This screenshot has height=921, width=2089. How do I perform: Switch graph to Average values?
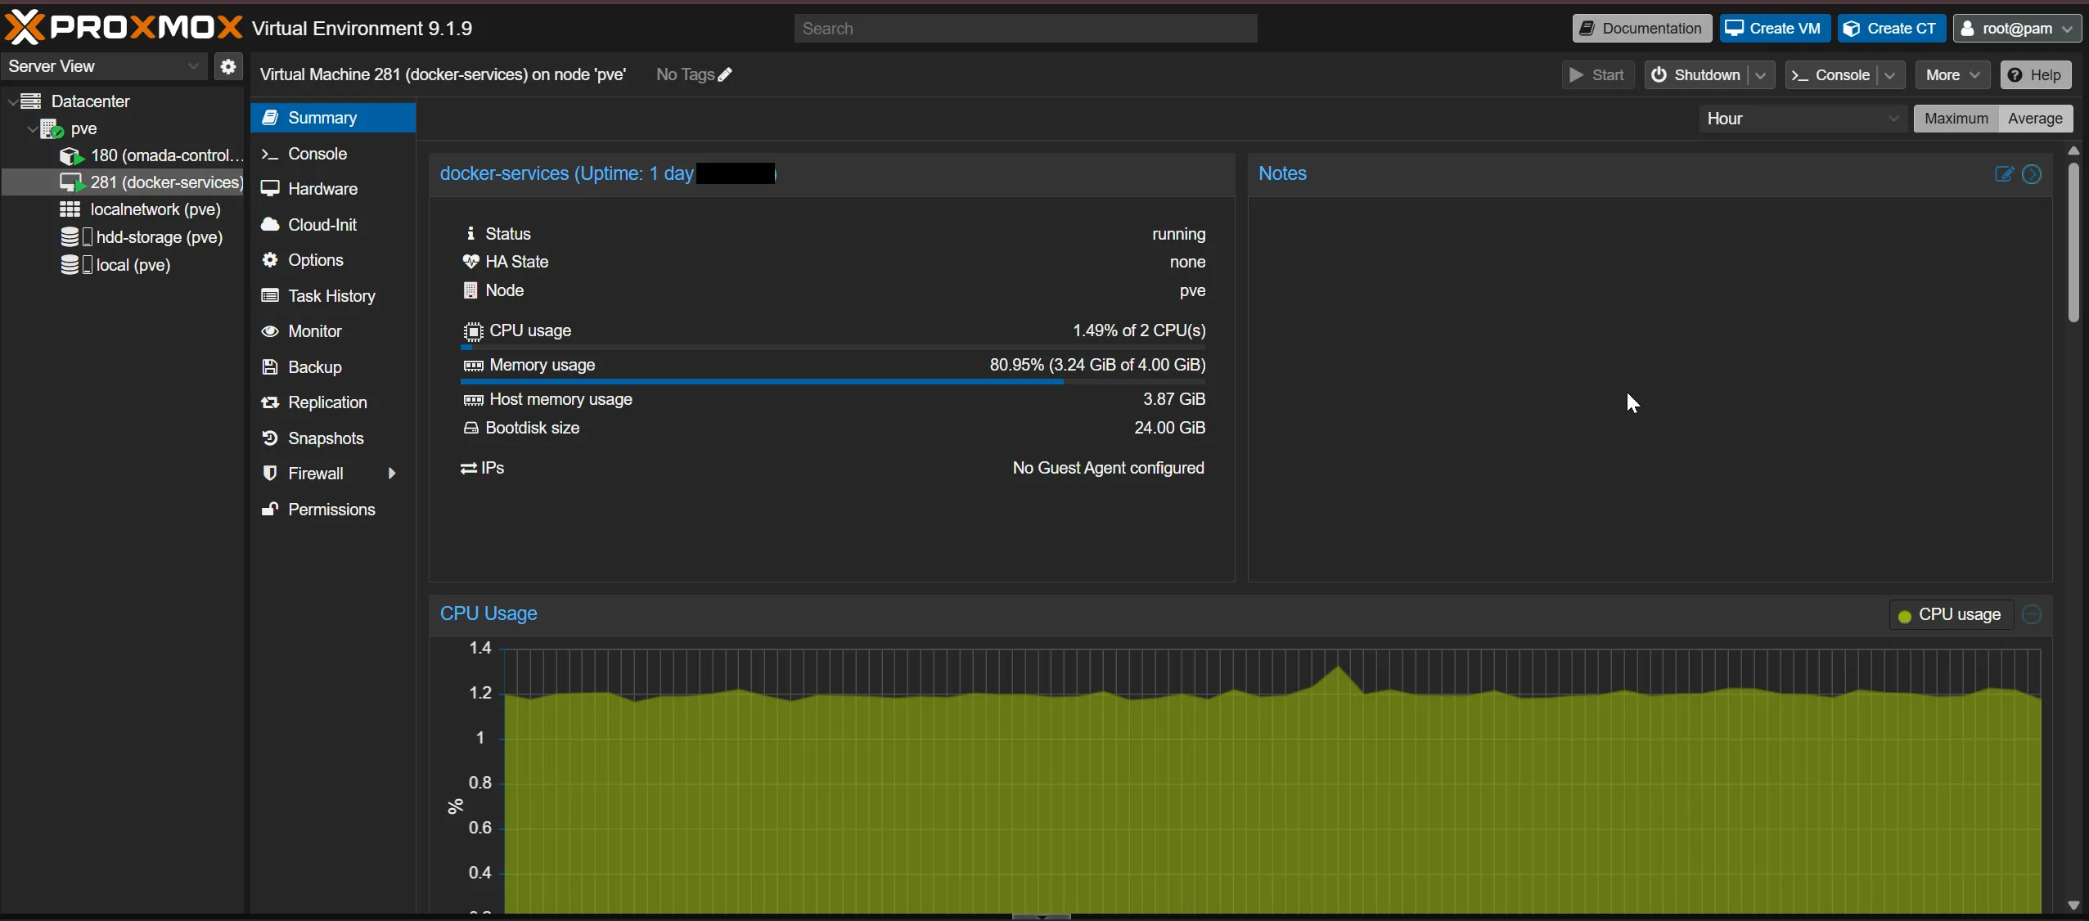coord(2035,119)
